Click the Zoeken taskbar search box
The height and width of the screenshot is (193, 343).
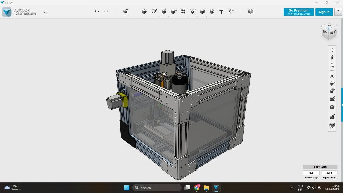157,188
